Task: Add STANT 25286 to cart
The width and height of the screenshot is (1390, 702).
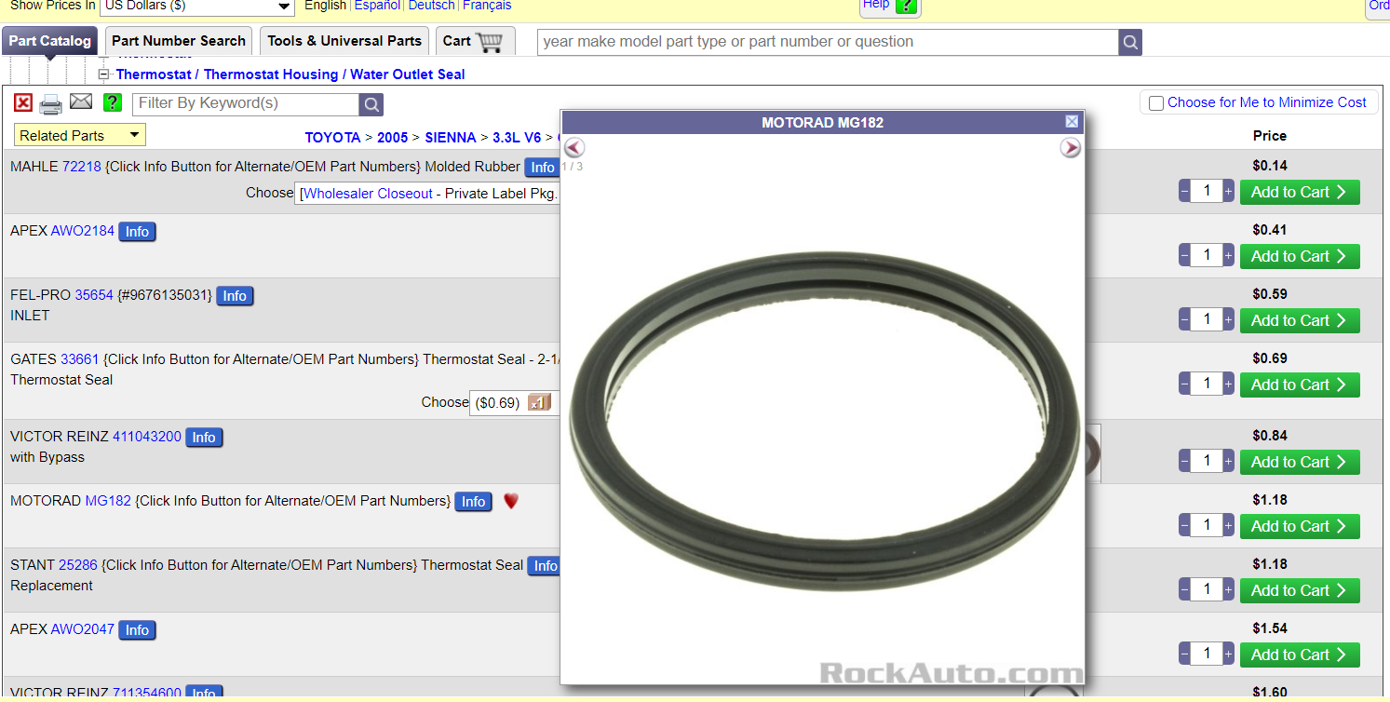Action: 1300,591
